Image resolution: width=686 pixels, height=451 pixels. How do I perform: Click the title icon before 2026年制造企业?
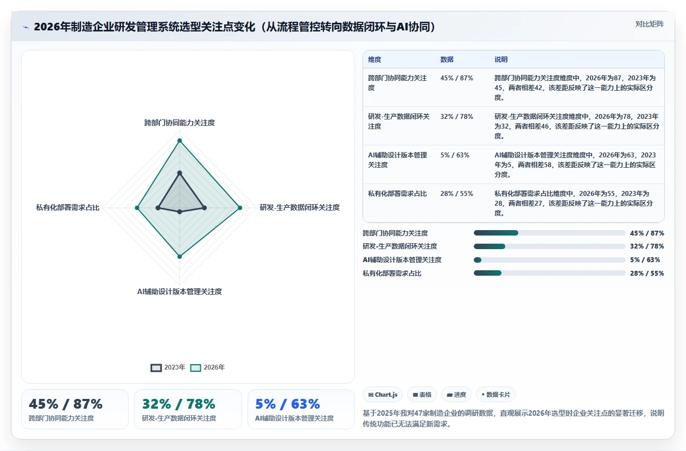(x=26, y=27)
